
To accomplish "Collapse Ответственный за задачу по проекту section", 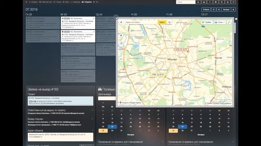I will (93, 110).
